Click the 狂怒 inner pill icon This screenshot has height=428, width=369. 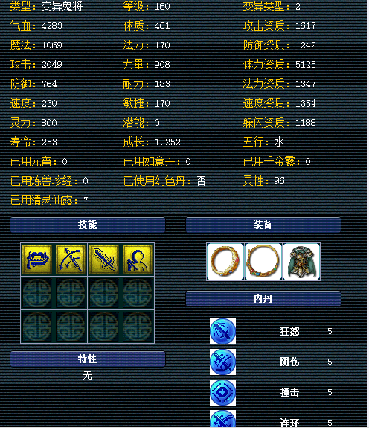click(x=222, y=331)
